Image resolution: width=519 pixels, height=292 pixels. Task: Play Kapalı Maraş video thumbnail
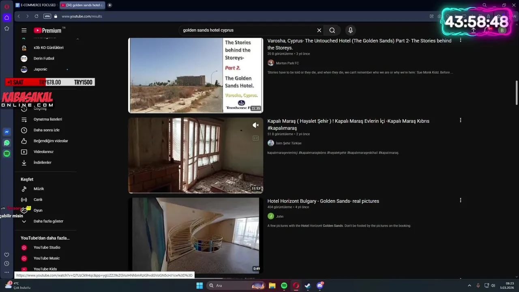pos(195,155)
